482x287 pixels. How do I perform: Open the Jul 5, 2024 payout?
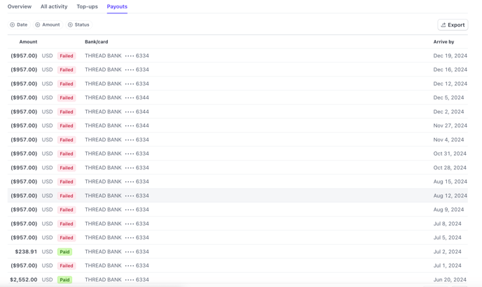coord(237,237)
